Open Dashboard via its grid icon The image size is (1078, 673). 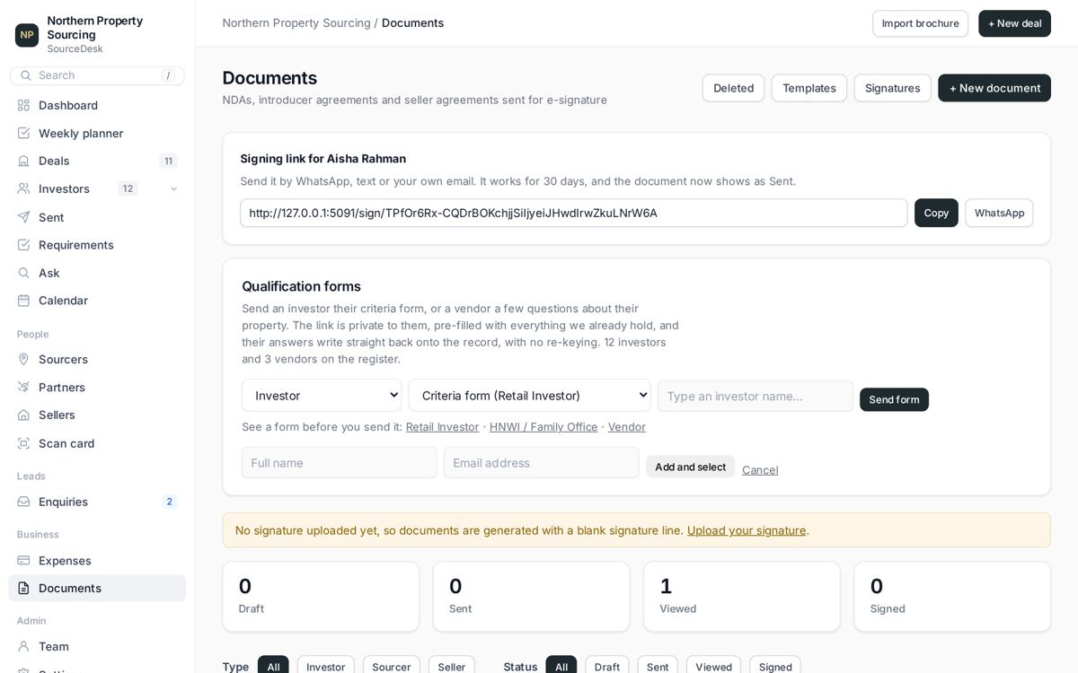(x=24, y=105)
